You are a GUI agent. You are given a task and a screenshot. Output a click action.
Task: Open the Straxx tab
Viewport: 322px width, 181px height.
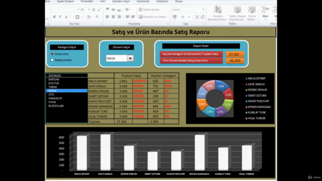click(x=179, y=2)
